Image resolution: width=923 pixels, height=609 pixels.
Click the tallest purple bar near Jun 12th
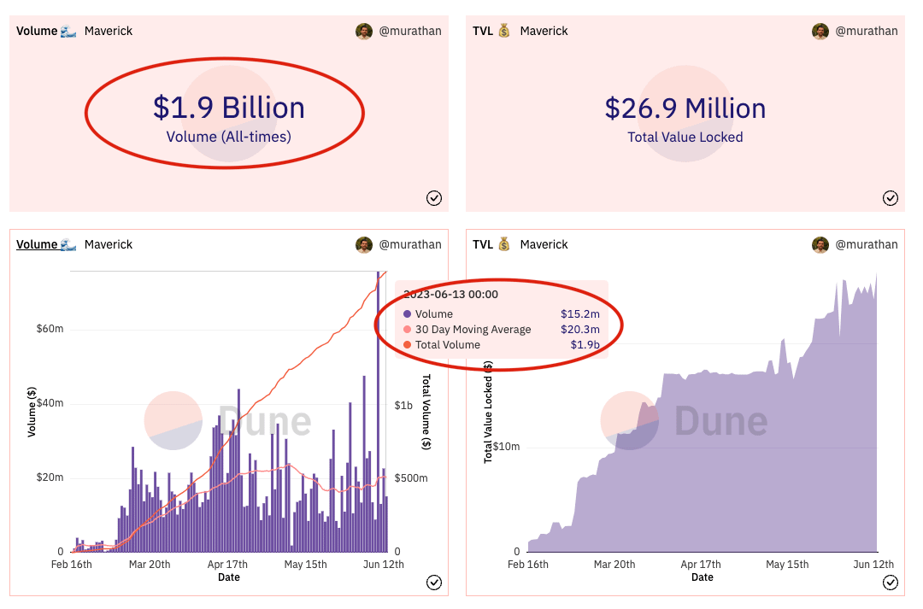378,412
